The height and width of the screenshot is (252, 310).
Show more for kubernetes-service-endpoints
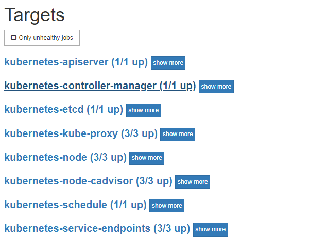point(210,229)
